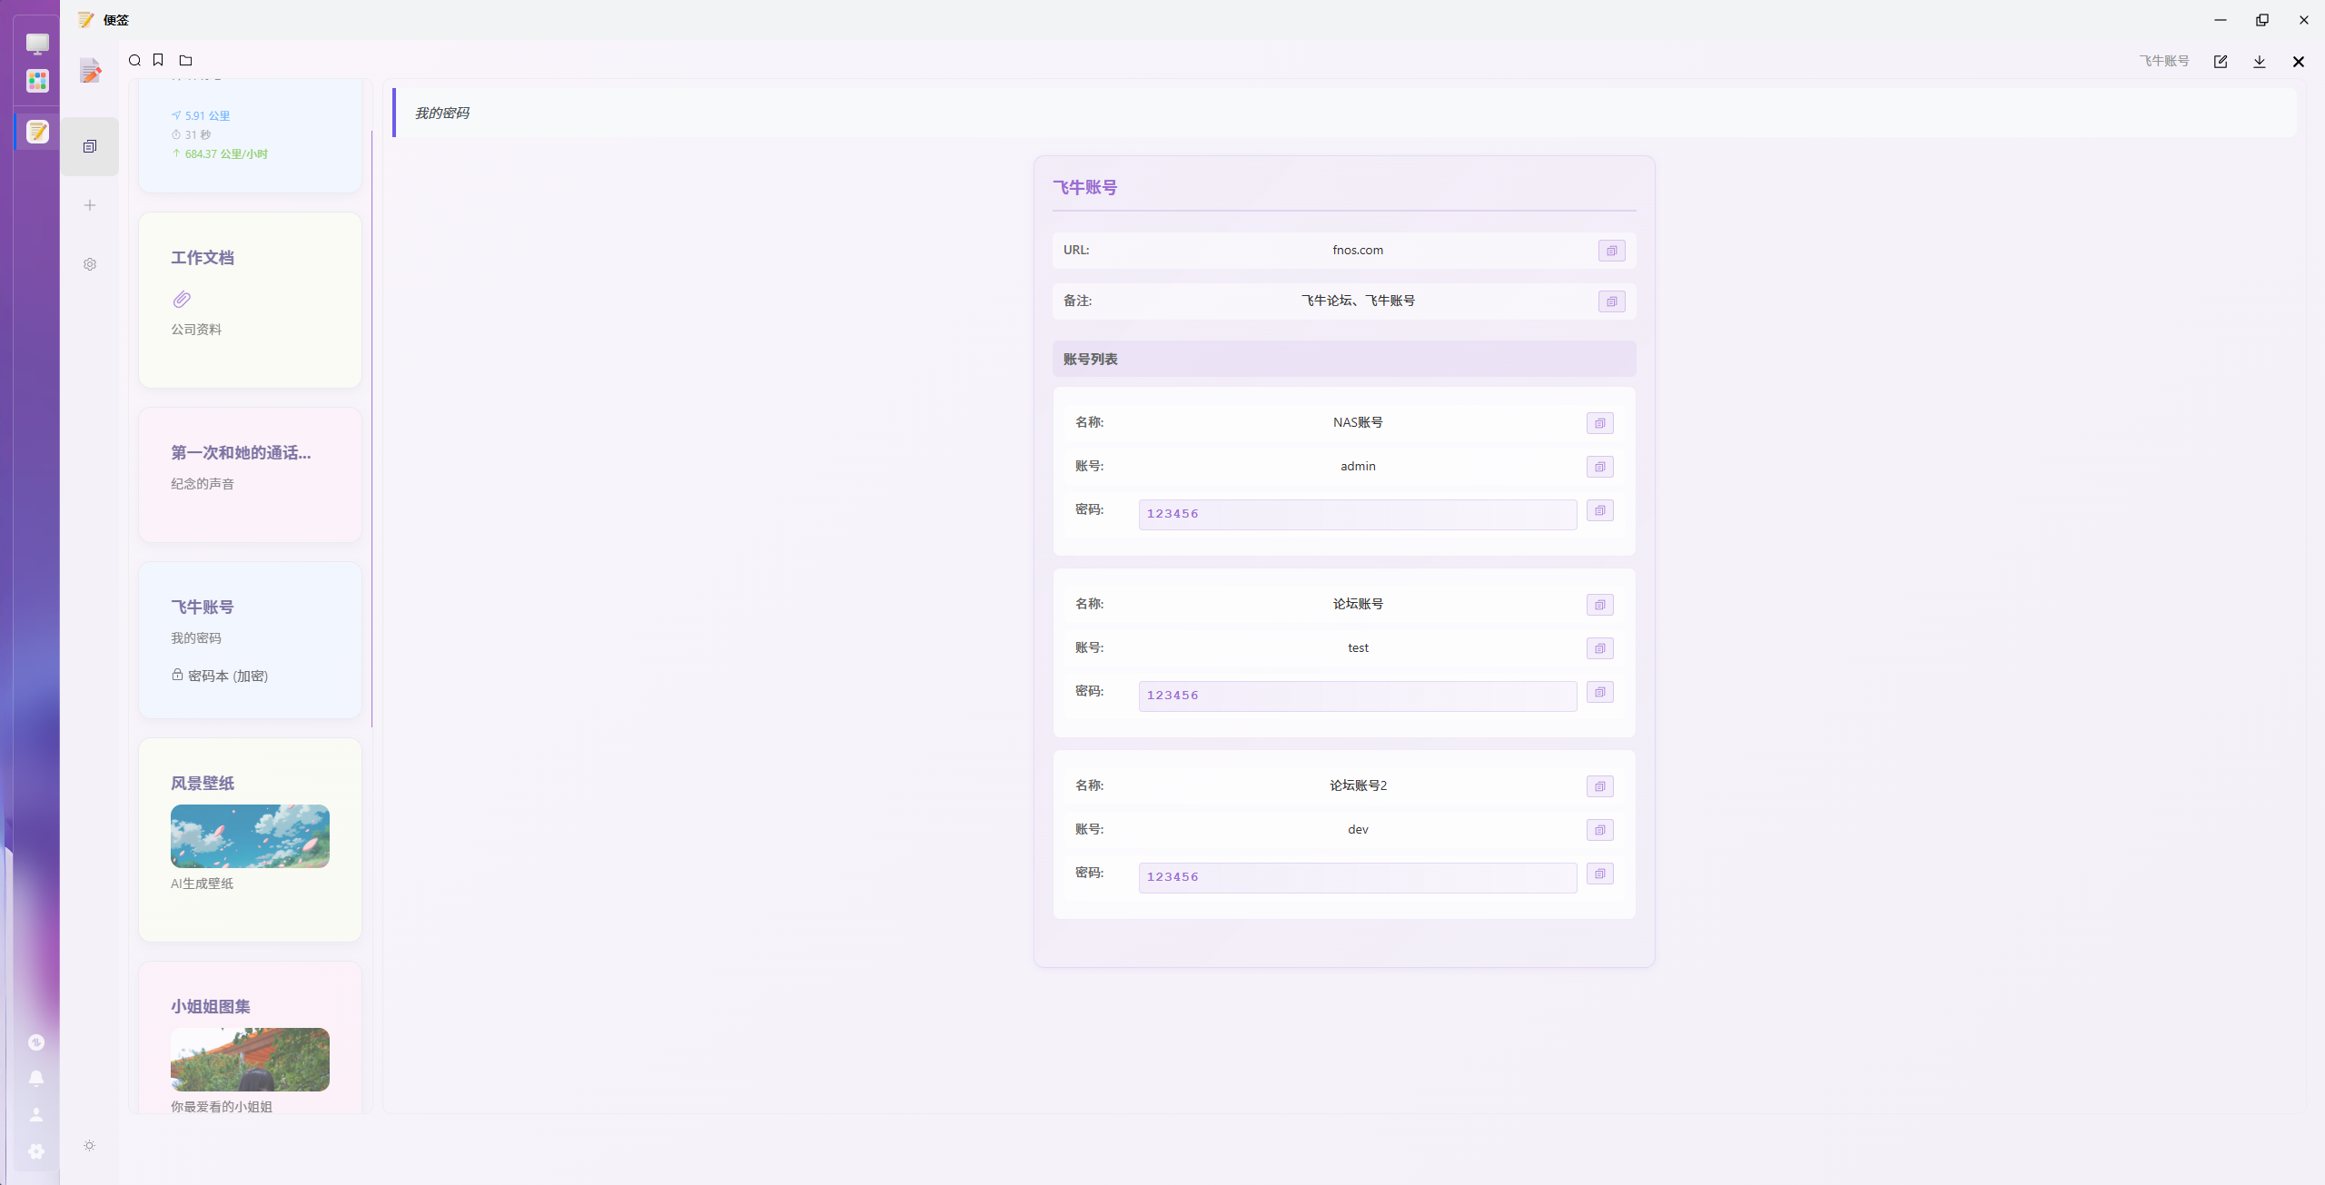Copy the fnos.com URL field
Image resolution: width=2325 pixels, height=1185 pixels.
pos(1611,251)
